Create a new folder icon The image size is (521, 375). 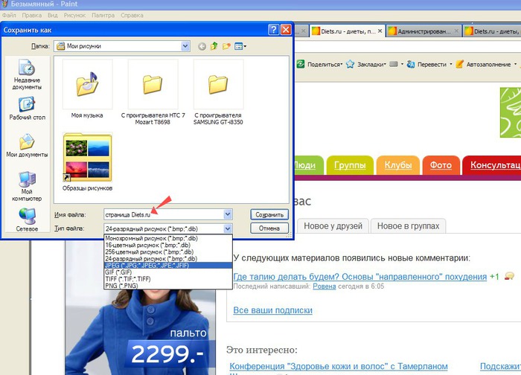227,46
